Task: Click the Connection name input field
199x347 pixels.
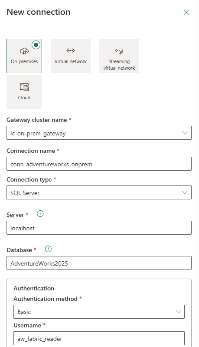Action: [x=99, y=164]
